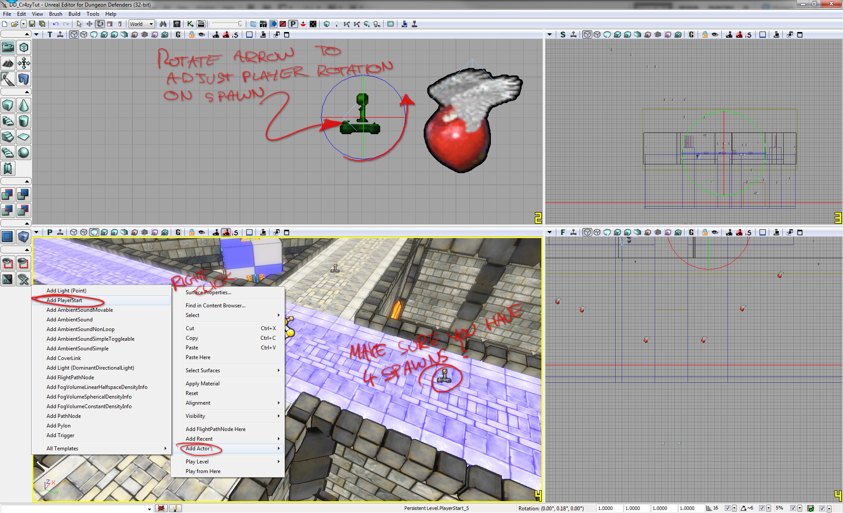Click the first 1.0000 draw scale field
843x513 pixels.
click(x=609, y=508)
